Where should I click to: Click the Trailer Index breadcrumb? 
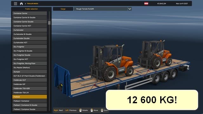pyautogui.click(x=32, y=3)
